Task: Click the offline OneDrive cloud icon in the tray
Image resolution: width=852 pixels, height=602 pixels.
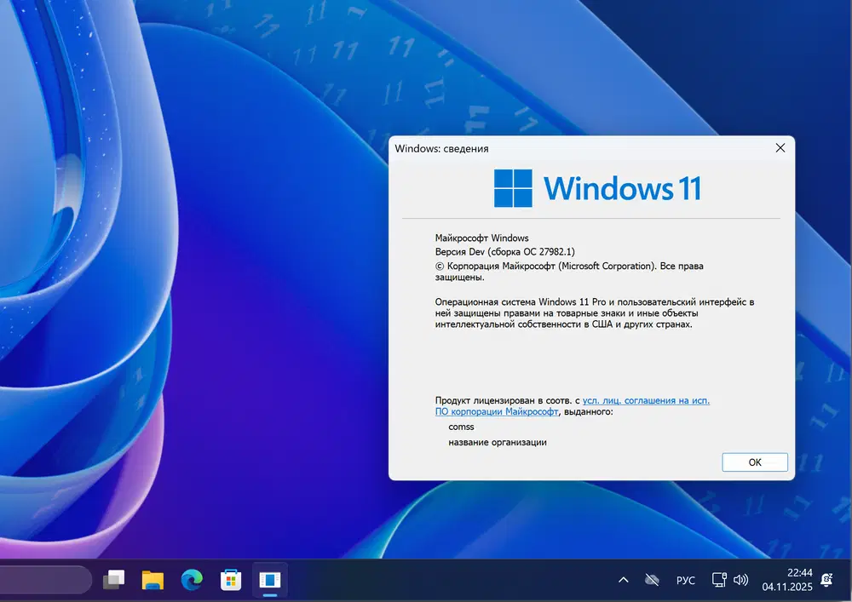Action: pyautogui.click(x=652, y=580)
